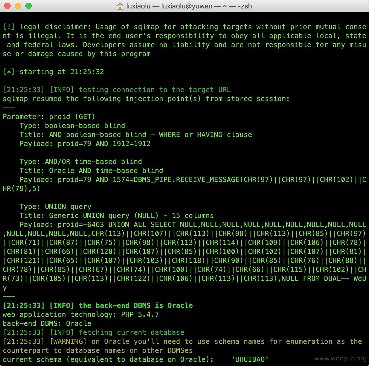The width and height of the screenshot is (369, 366).
Task: Click the window title 'luxiaolu — luxiaolu@yuwen'
Action: coord(169,6)
